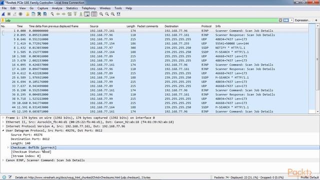Go back to previous packet in history

[x=58, y=14]
